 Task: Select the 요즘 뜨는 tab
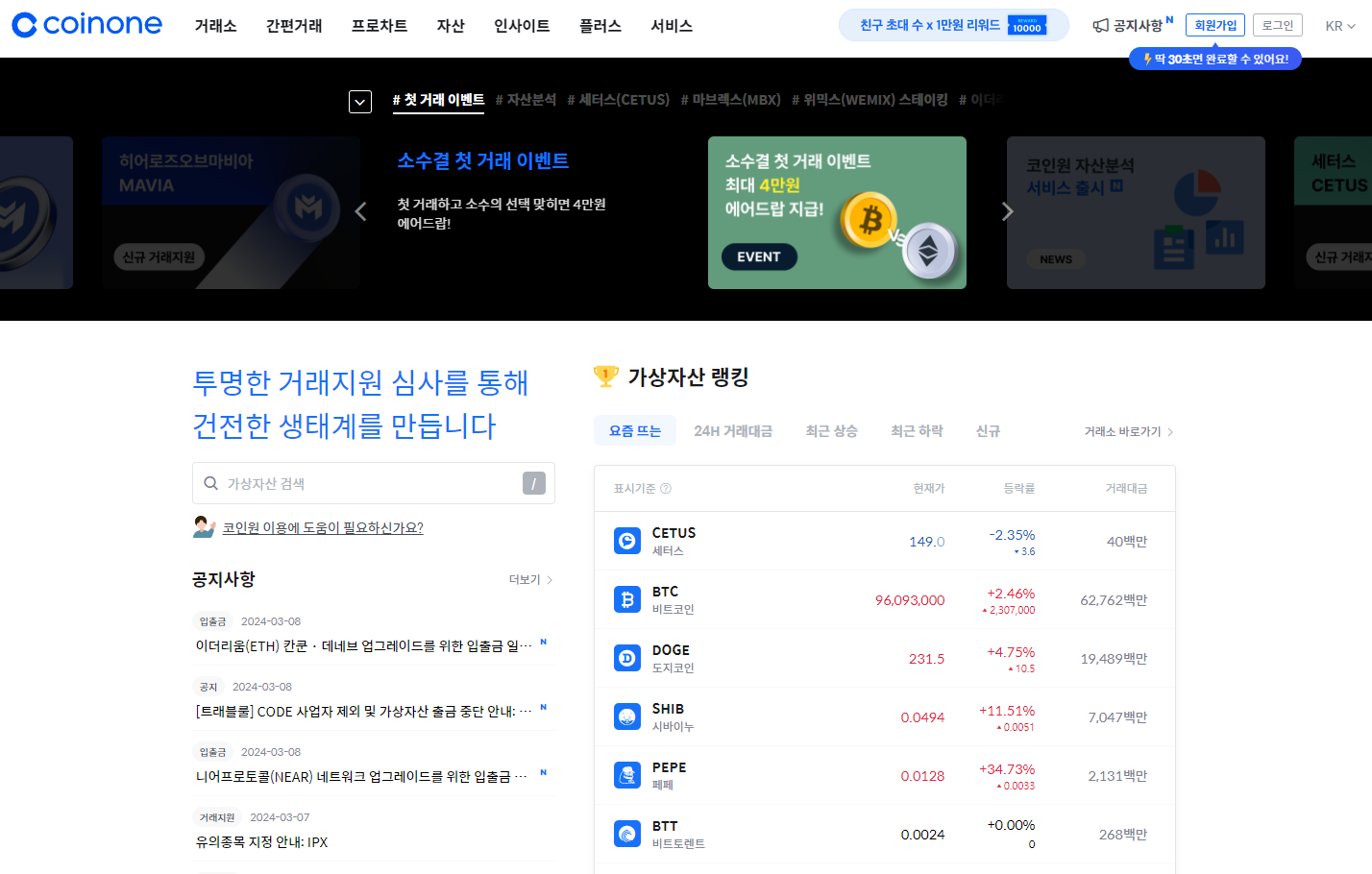tap(635, 431)
